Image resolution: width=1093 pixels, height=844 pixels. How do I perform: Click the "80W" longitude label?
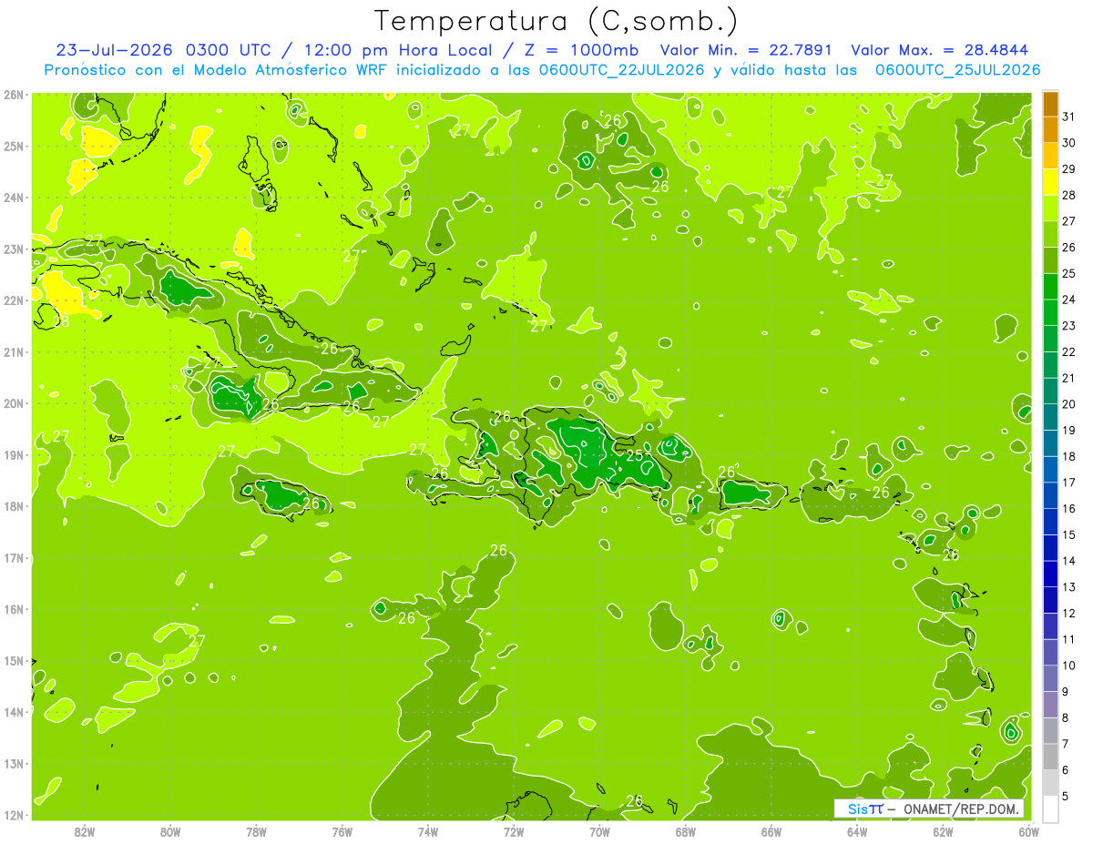170,831
